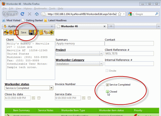Click the clock icon beside Close by date
The height and width of the screenshot is (116, 161).
click(x=39, y=98)
